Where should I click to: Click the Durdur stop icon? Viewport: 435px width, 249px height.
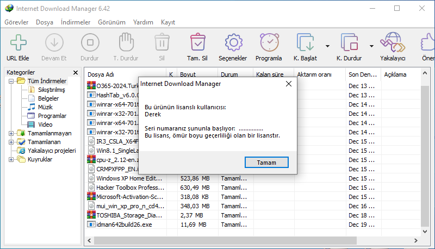click(x=90, y=43)
